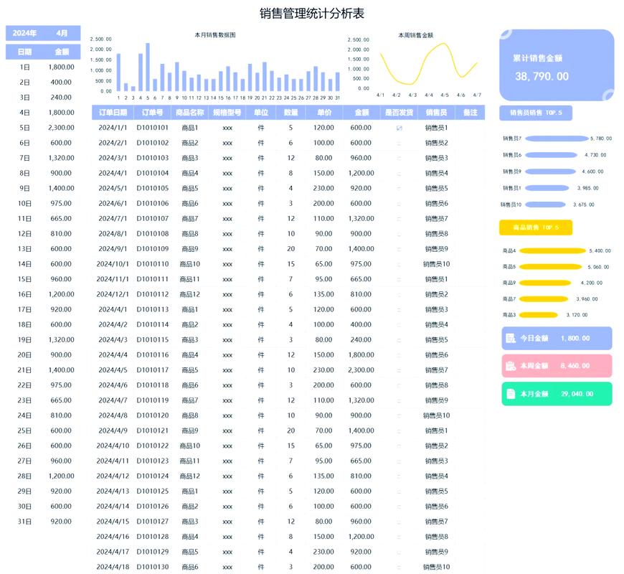Select the 订单号 column header
624x574 pixels.
pyautogui.click(x=153, y=113)
